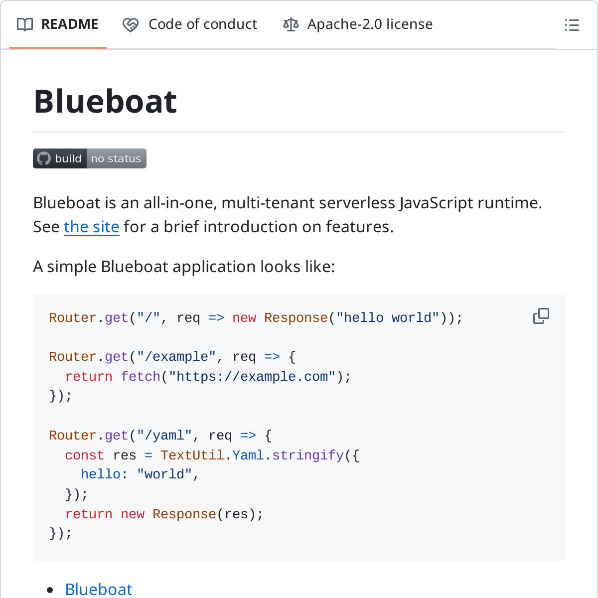The width and height of the screenshot is (598, 598).
Task: Copy the code snippet using the copy icon
Action: click(541, 316)
